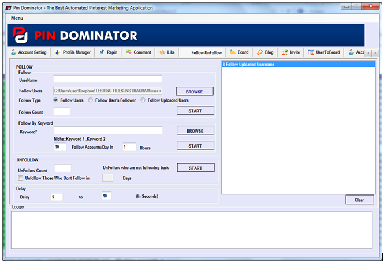384x263 pixels.
Task: Select '8 Follow Uploaded Username' list row
Action: [x=299, y=65]
